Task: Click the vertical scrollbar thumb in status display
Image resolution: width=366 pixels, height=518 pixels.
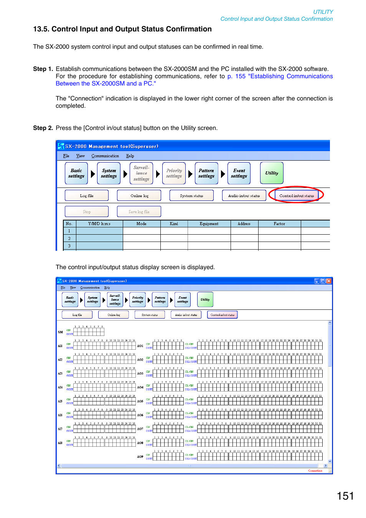Action: coord(330,345)
